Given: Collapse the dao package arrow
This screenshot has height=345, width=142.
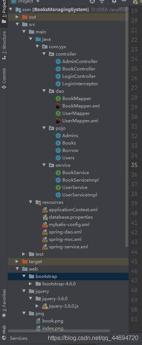Looking at the screenshot, I should 44,91.
